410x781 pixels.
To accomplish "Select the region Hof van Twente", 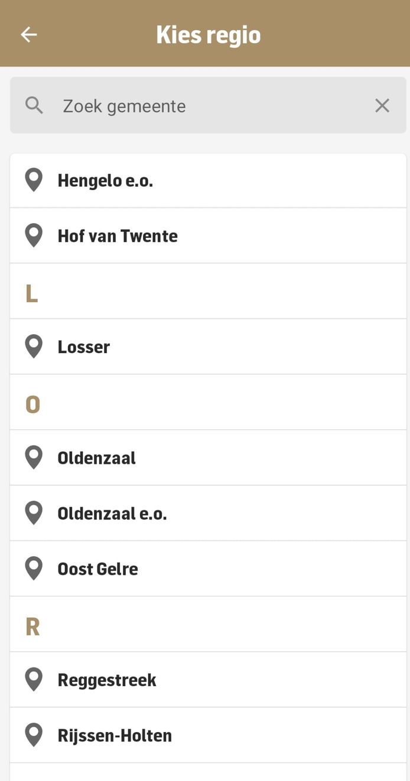I will (x=118, y=236).
